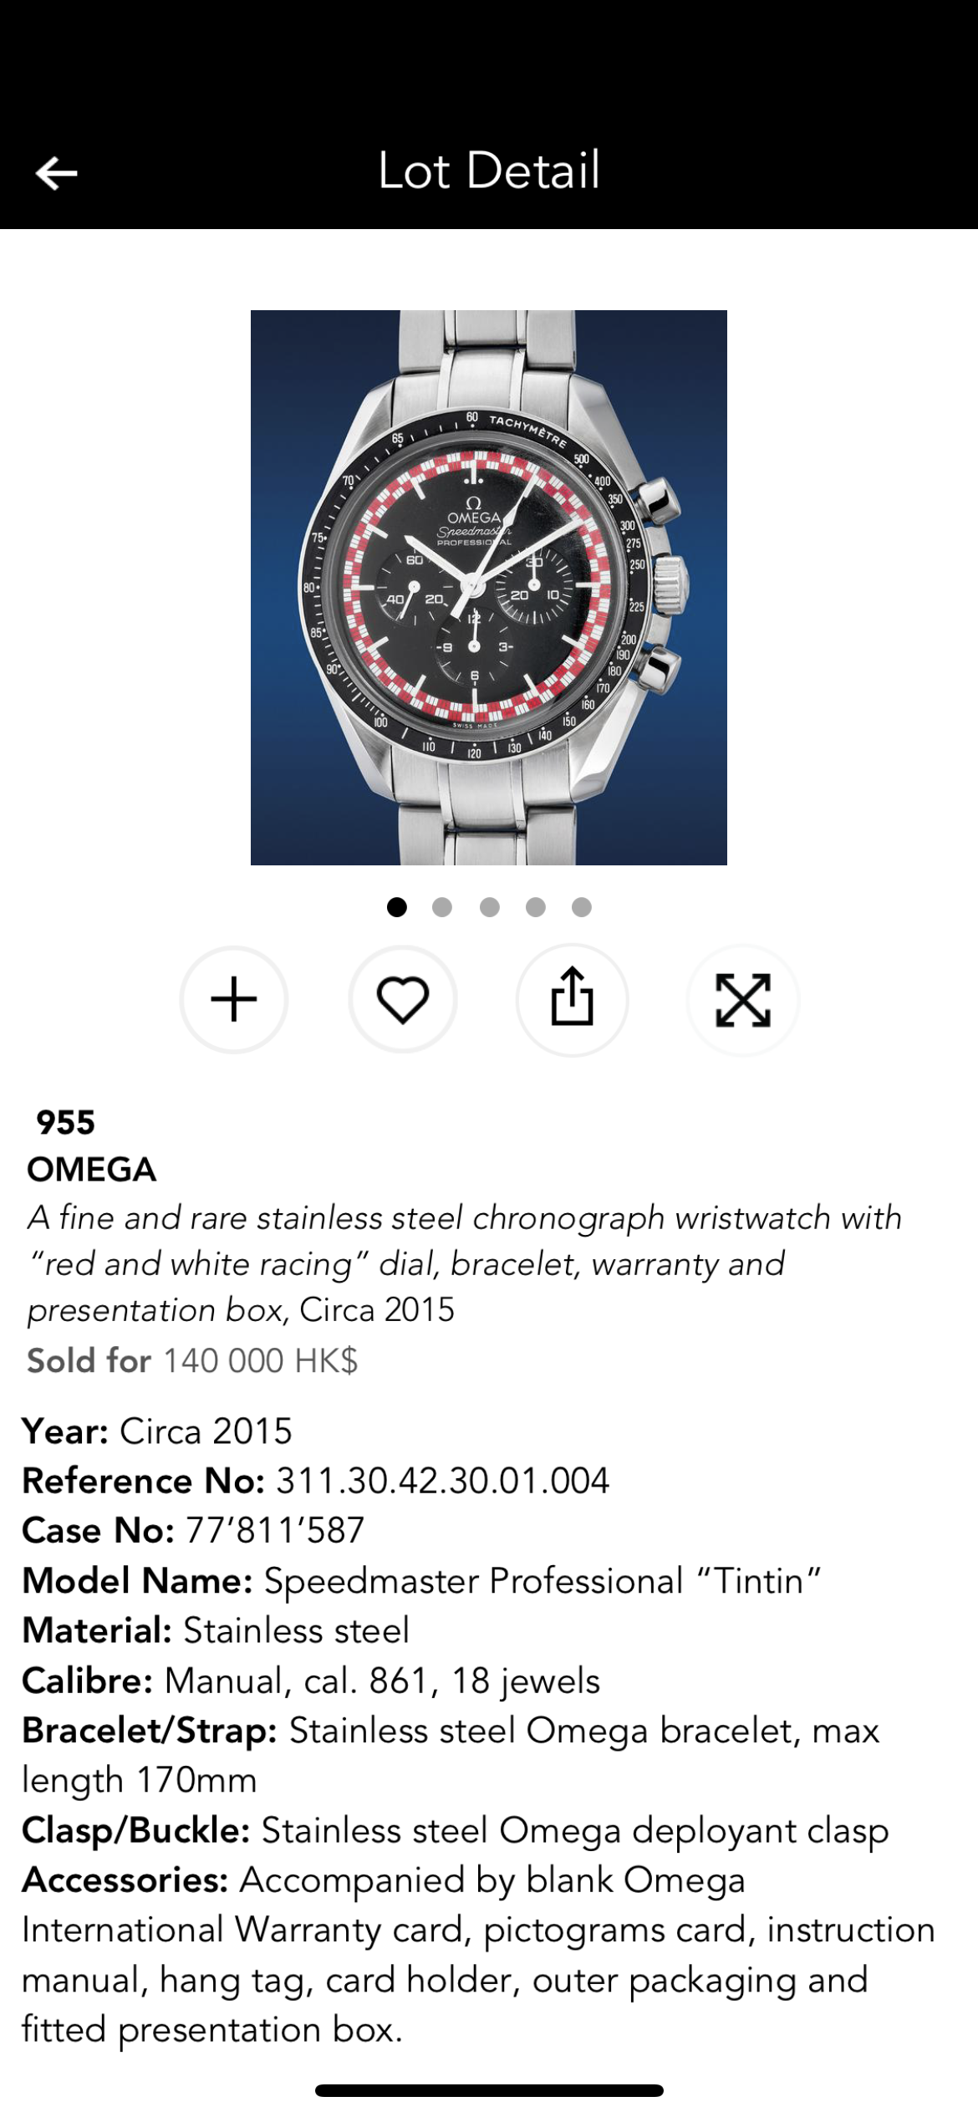Viewport: 978px width, 2117px height.
Task: Tap the OMEGA brand name heading
Action: 92,1170
